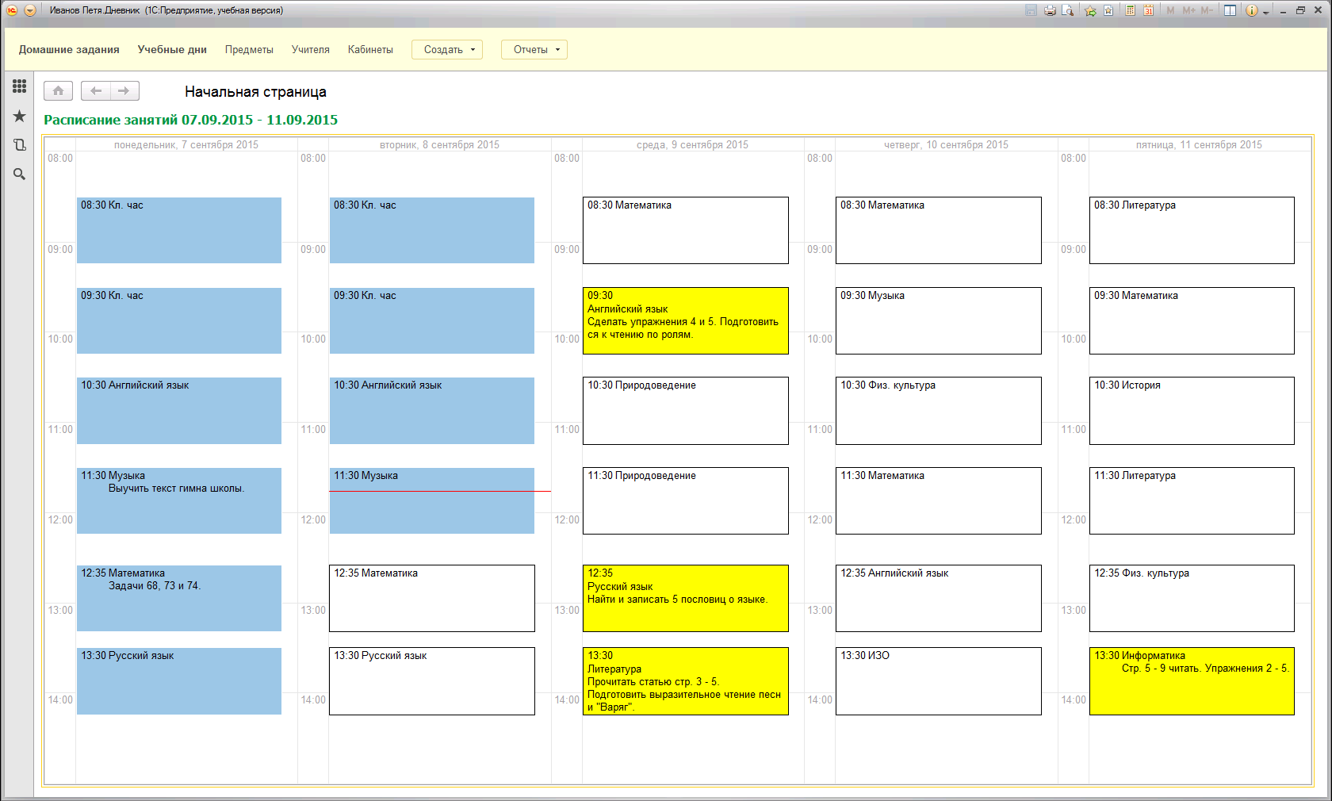The image size is (1332, 801).
Task: Select Thursday 10:30 Физ. культура lesson
Action: point(939,410)
